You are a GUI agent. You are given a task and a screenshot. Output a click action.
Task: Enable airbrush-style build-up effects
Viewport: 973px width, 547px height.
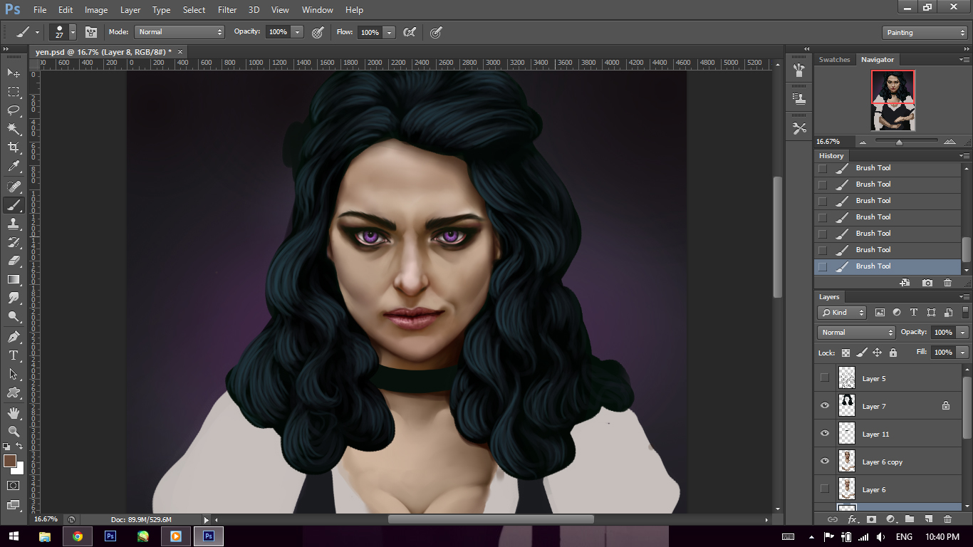pos(410,32)
